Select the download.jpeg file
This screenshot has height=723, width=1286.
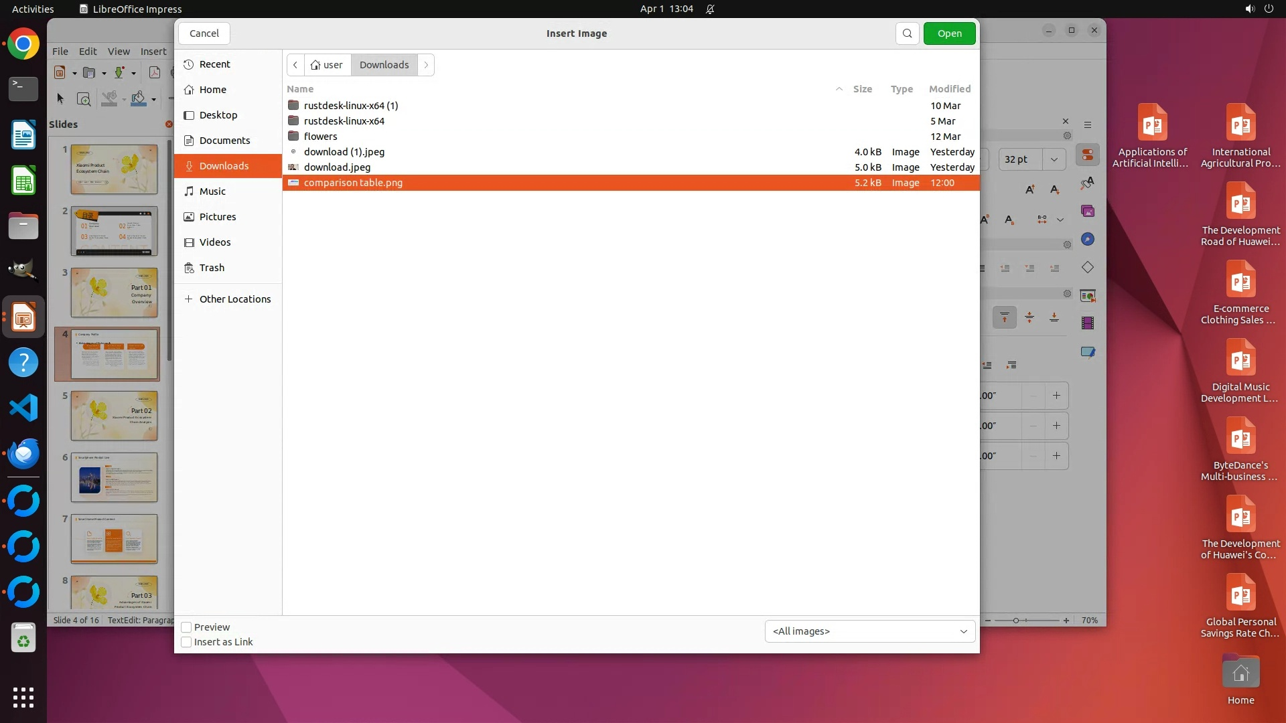(337, 167)
